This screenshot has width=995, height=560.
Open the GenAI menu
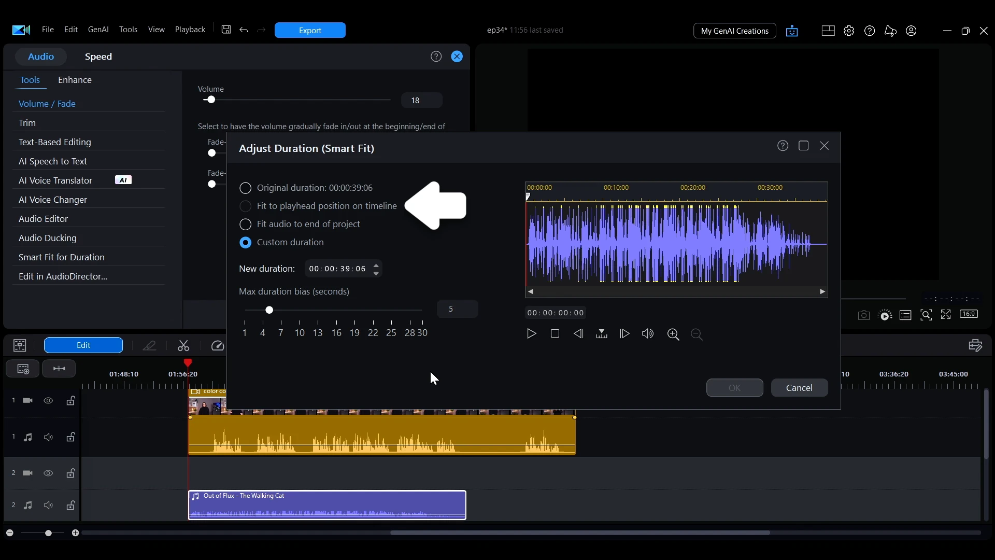[98, 30]
